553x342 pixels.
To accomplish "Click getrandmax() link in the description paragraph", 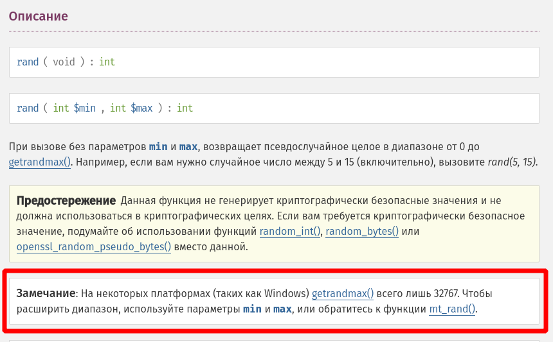I will pyautogui.click(x=40, y=162).
